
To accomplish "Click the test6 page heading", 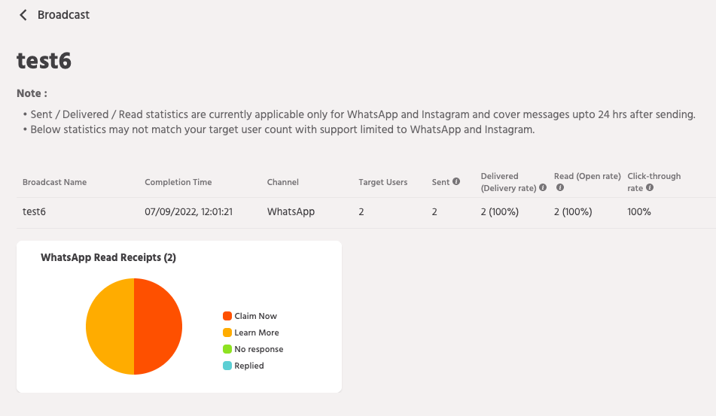I will [x=44, y=61].
